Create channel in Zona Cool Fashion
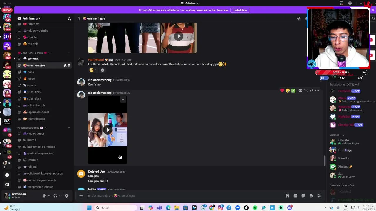Image resolution: width=376 pixels, height=211 pixels. [x=69, y=53]
